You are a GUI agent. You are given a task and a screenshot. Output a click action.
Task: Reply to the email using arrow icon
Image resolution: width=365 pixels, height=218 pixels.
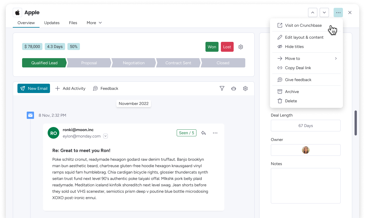click(203, 133)
